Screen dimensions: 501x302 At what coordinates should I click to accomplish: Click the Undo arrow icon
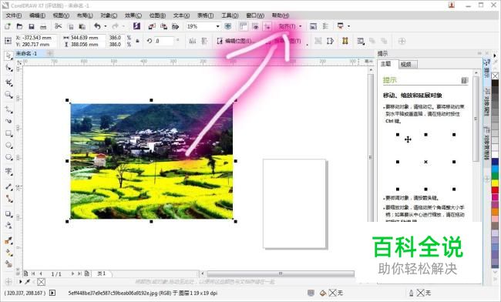(97, 26)
